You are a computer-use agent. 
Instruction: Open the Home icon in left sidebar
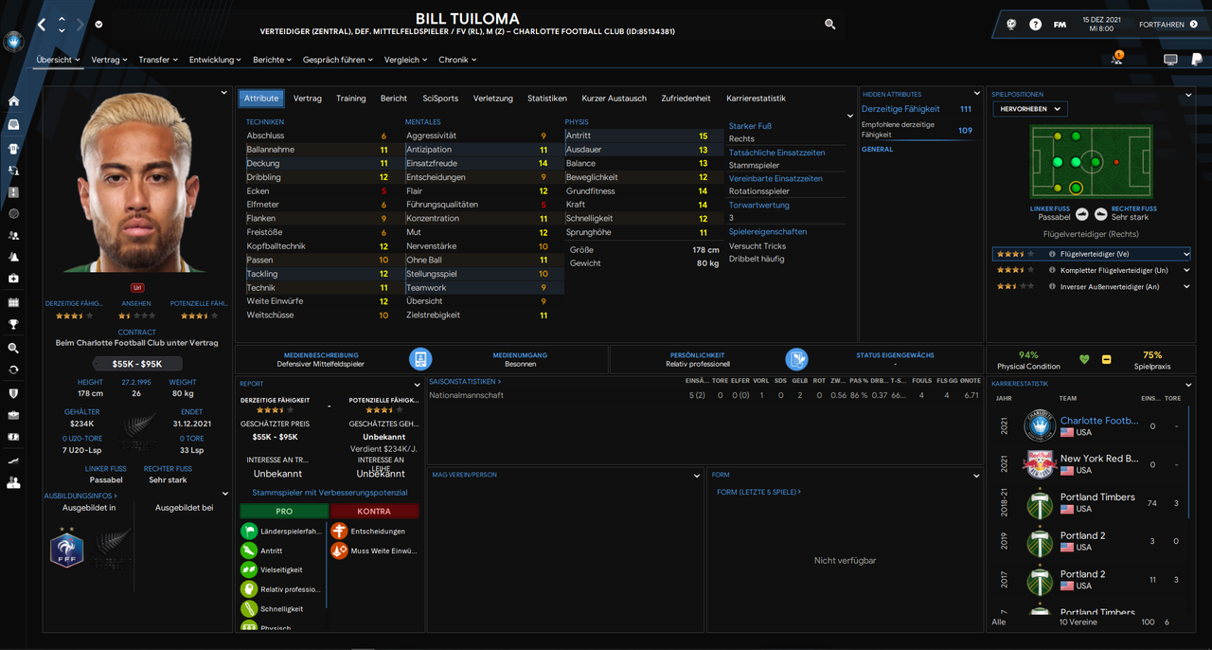pos(13,101)
